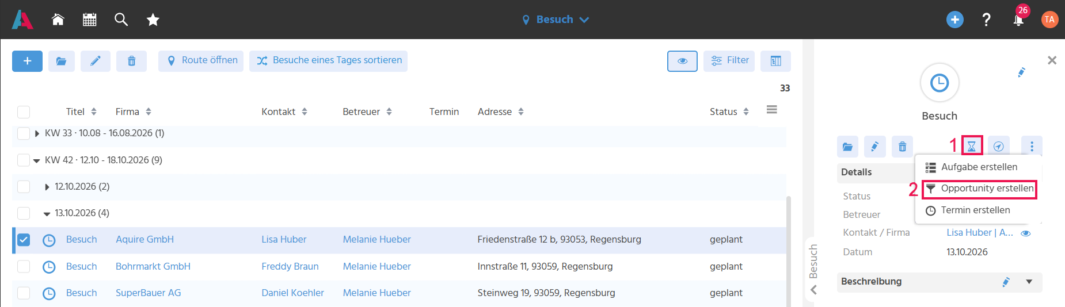Open notifications bell with 26 badge
Image resolution: width=1065 pixels, height=307 pixels.
tap(1018, 20)
